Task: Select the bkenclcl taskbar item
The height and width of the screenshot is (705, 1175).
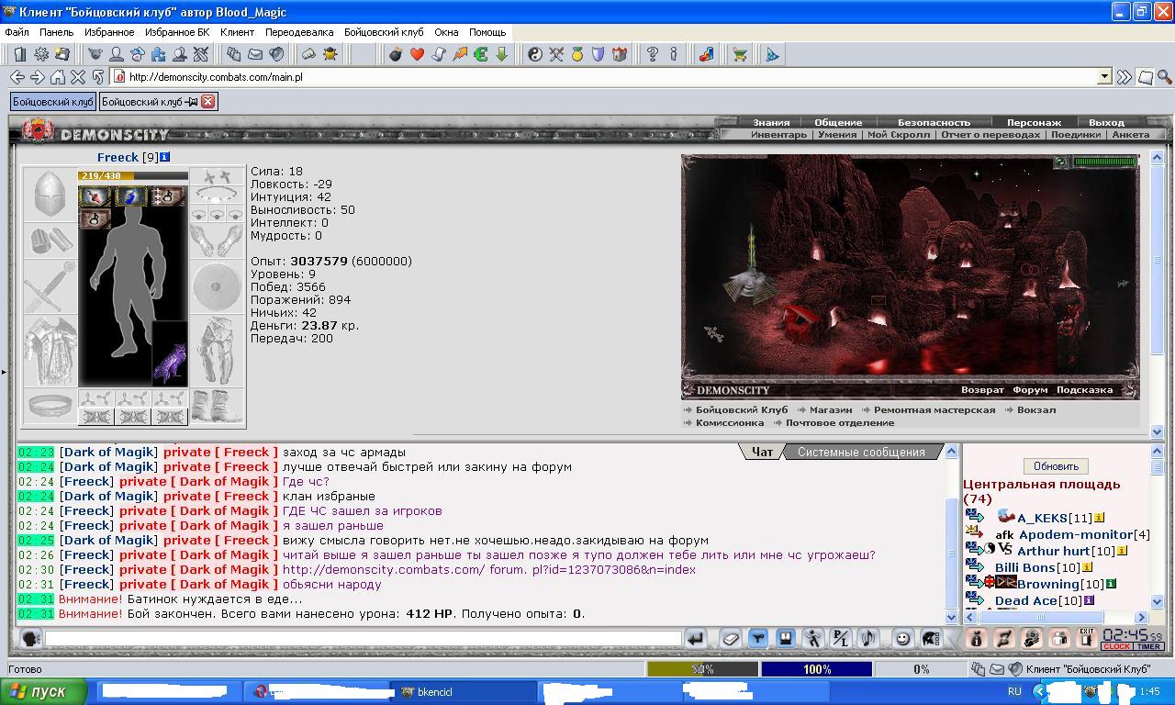Action: point(465,692)
